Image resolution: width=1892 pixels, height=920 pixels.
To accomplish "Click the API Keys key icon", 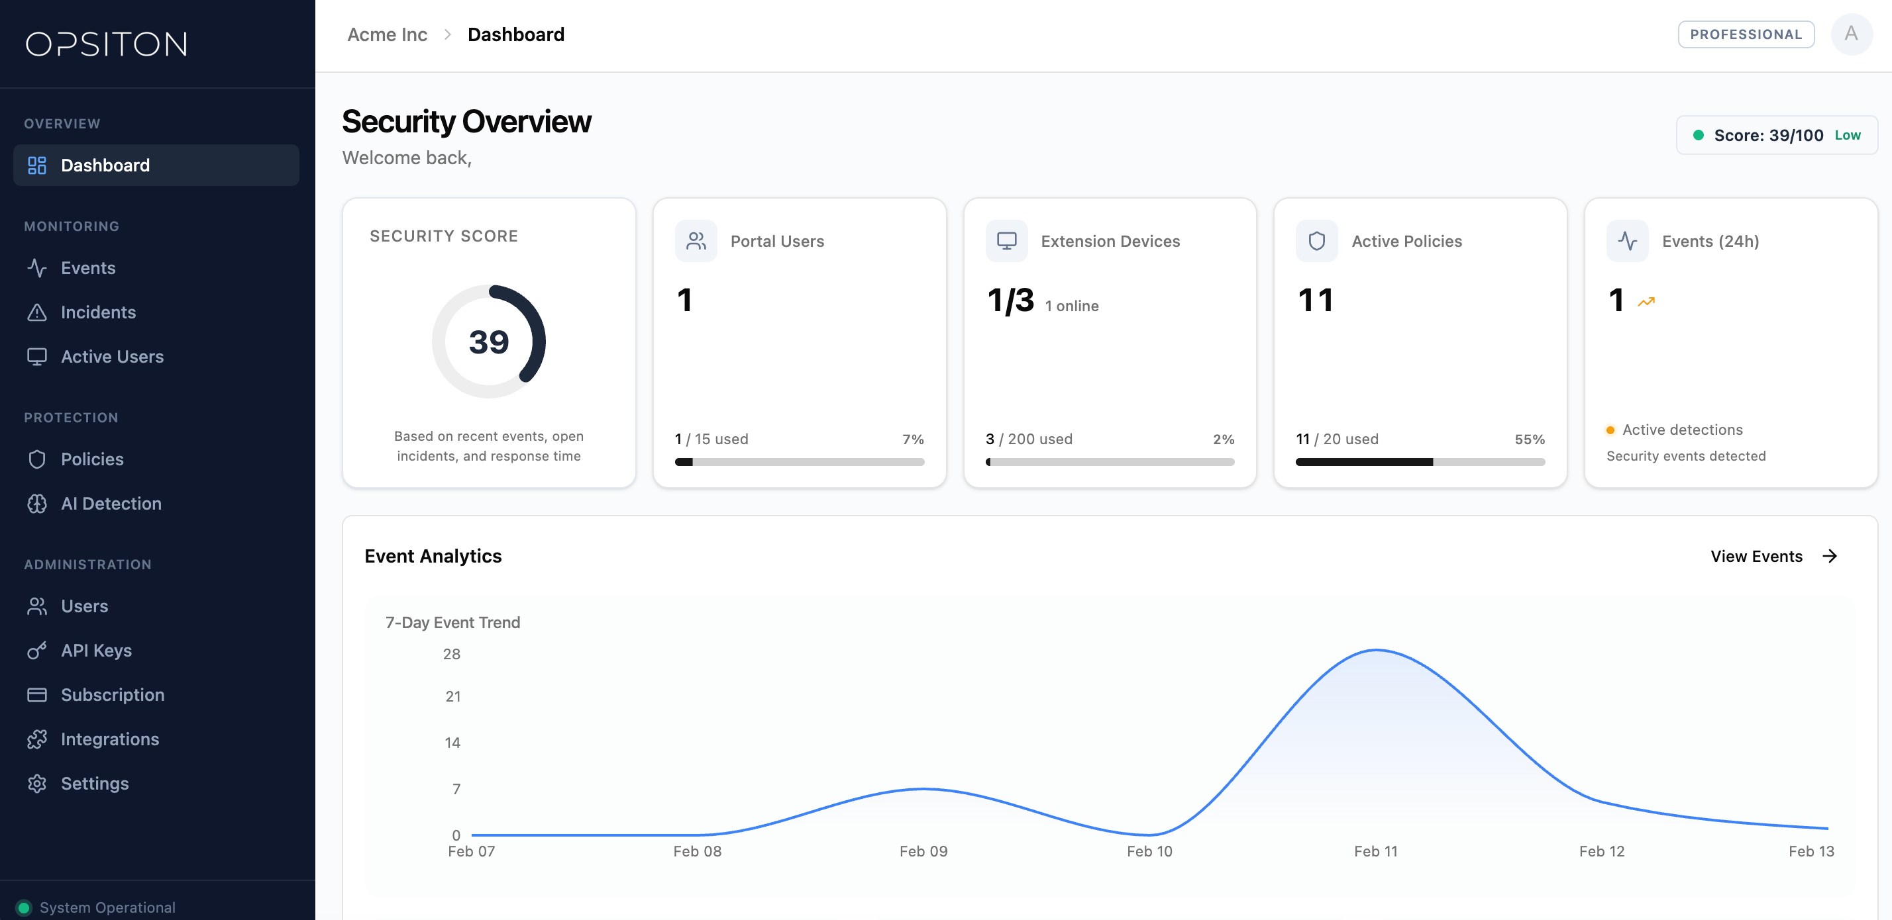I will 36,651.
